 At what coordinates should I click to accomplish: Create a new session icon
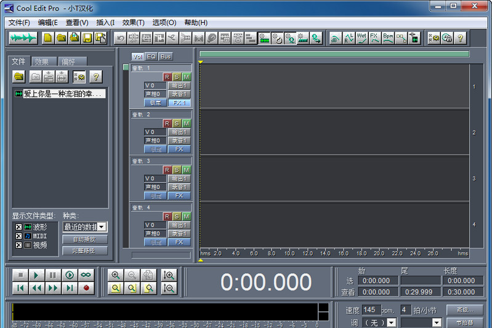[x=48, y=38]
